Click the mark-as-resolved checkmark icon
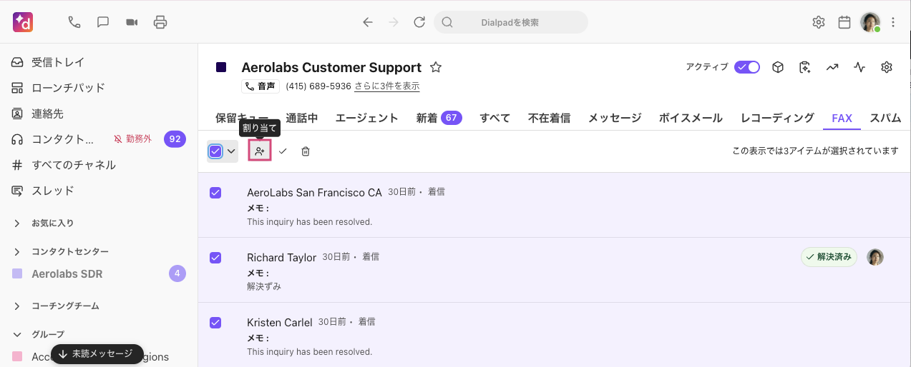This screenshot has width=911, height=367. [283, 151]
